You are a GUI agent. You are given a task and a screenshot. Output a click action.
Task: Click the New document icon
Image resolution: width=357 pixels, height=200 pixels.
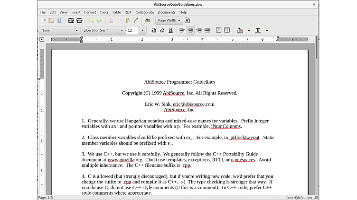[44, 20]
